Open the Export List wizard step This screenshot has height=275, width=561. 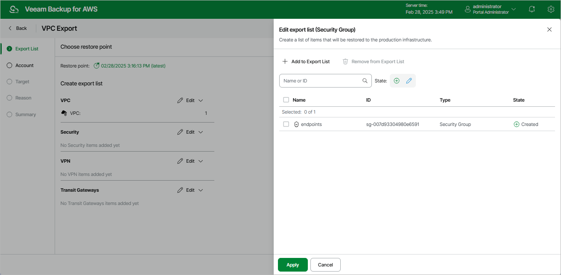(26, 49)
